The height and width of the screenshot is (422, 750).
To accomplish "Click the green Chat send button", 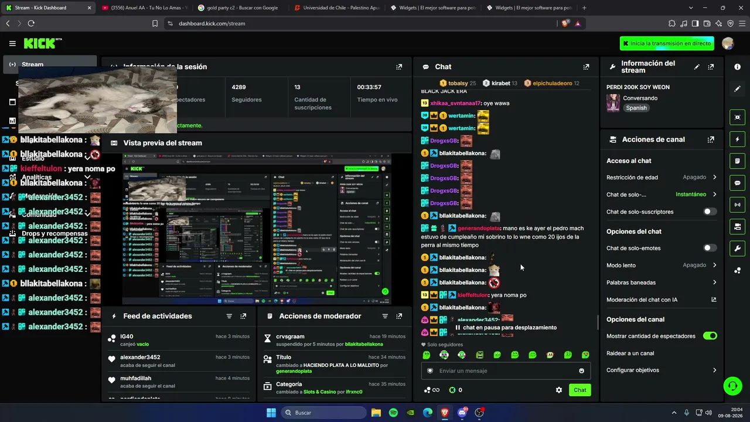I will pos(579,390).
